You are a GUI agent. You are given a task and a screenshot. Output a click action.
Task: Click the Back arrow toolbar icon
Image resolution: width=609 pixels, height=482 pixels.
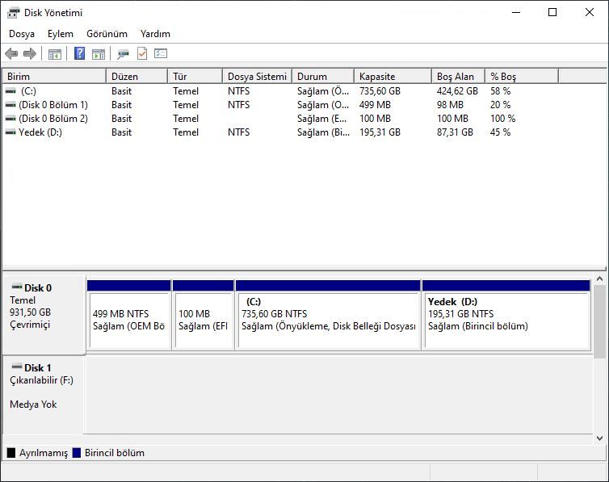[x=11, y=53]
